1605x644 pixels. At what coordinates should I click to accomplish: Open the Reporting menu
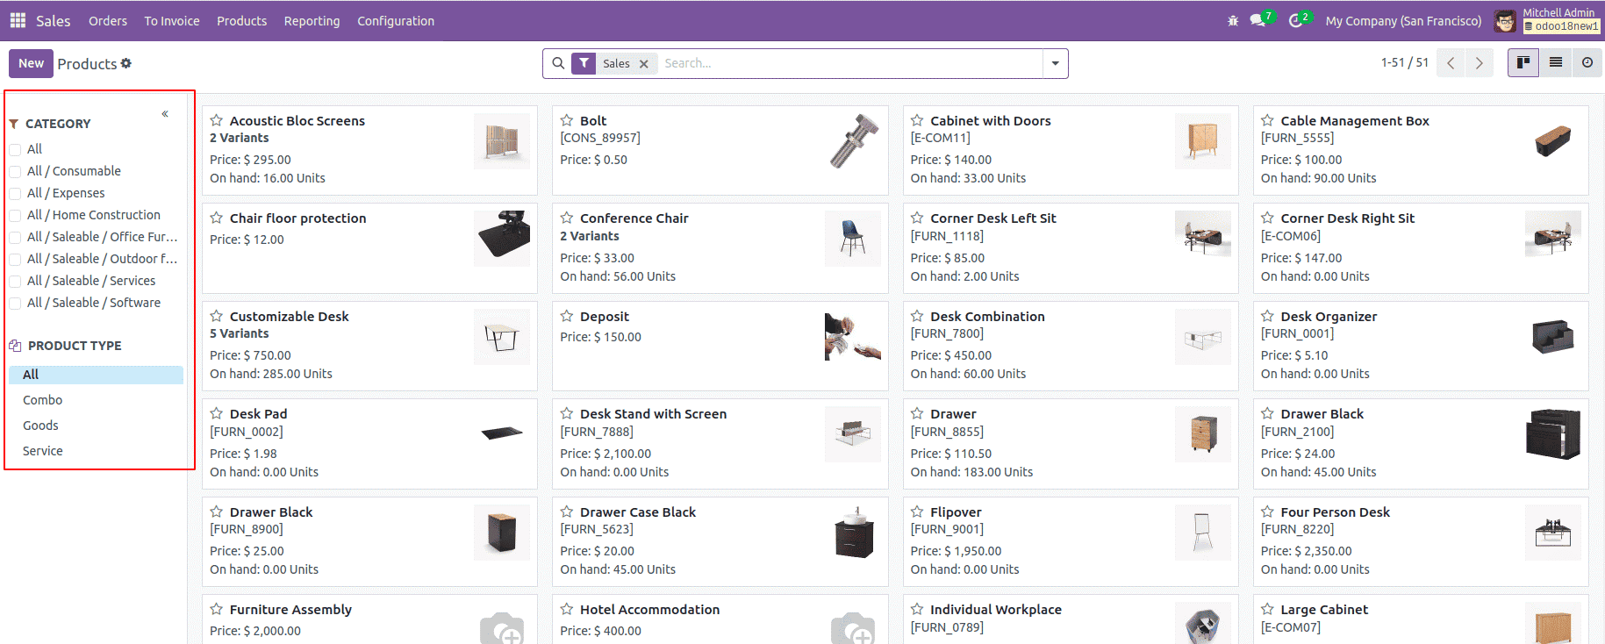312,21
